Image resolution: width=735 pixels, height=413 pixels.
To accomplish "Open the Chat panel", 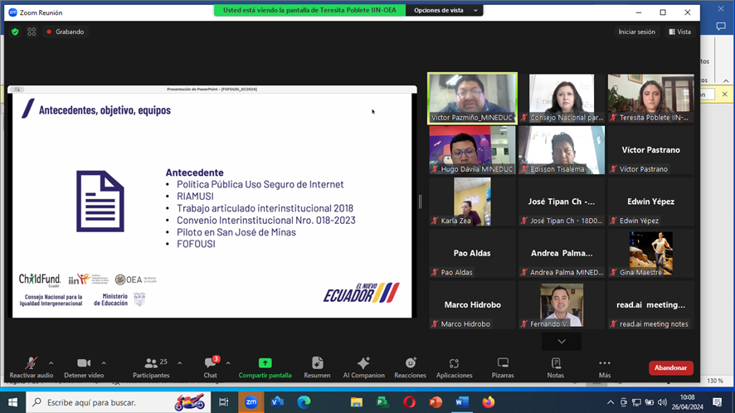I will pyautogui.click(x=211, y=364).
